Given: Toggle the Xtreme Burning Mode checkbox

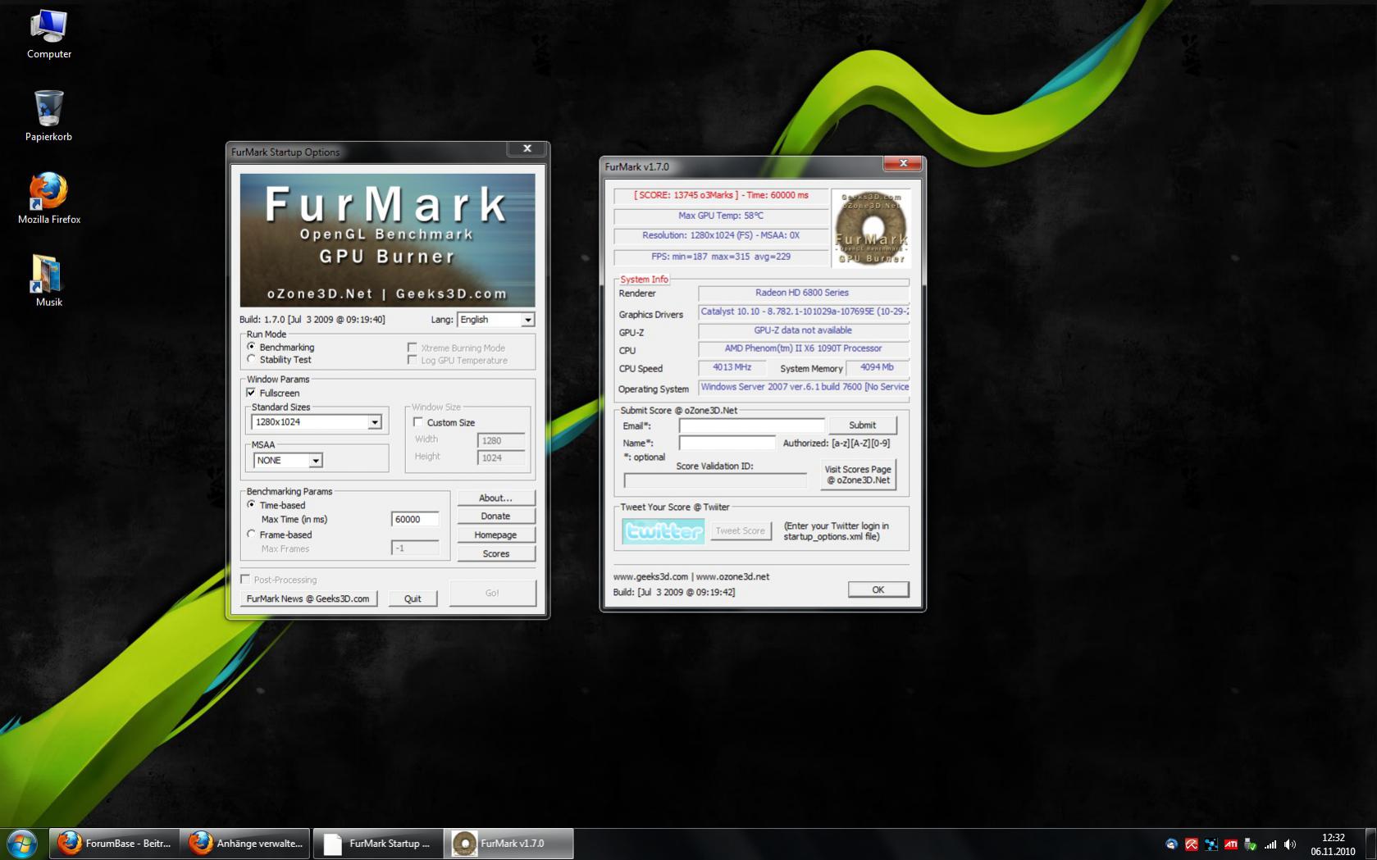Looking at the screenshot, I should (413, 348).
